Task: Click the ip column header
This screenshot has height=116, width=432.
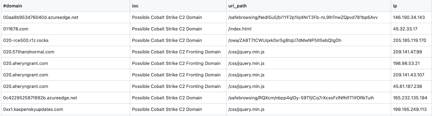Action: (395, 6)
